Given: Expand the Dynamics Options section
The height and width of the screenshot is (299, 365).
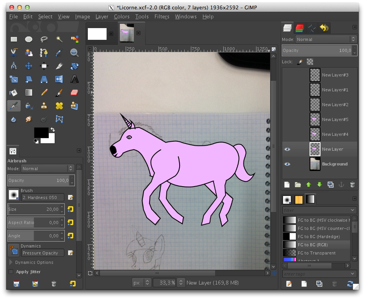Looking at the screenshot, I should pos(11,262).
